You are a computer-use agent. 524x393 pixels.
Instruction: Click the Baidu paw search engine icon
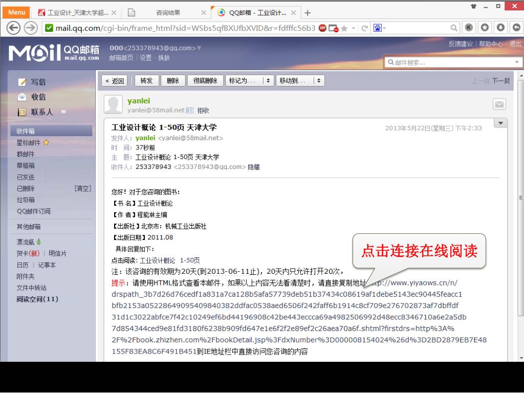point(377,28)
